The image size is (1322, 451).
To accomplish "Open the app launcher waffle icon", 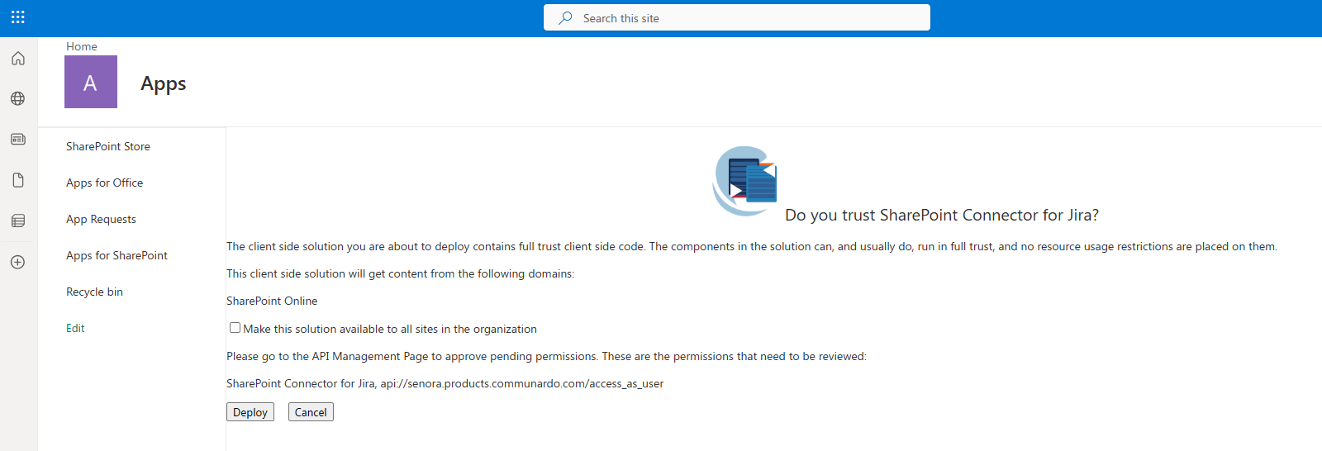I will click(x=18, y=17).
